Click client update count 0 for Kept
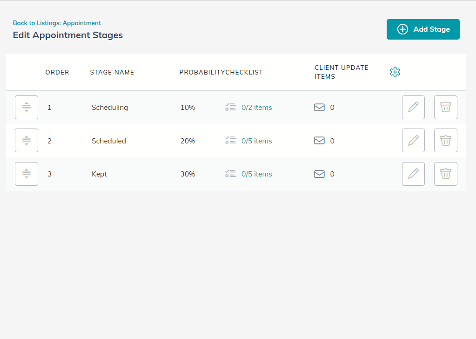 pos(332,174)
